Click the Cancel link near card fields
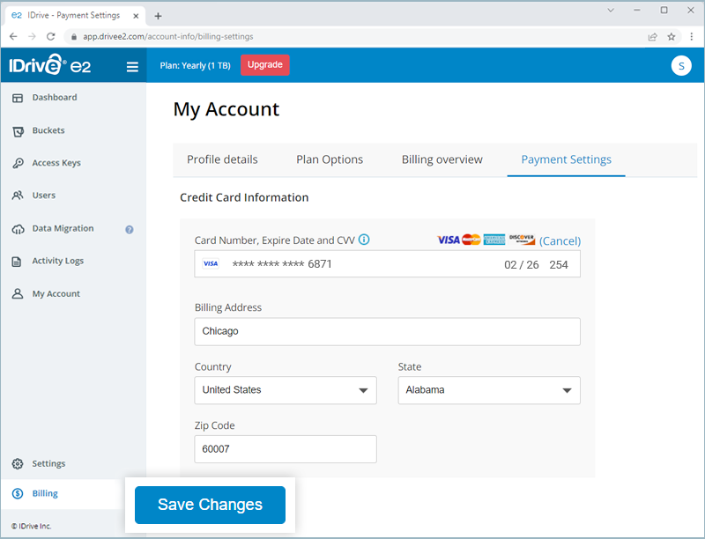 pyautogui.click(x=560, y=240)
